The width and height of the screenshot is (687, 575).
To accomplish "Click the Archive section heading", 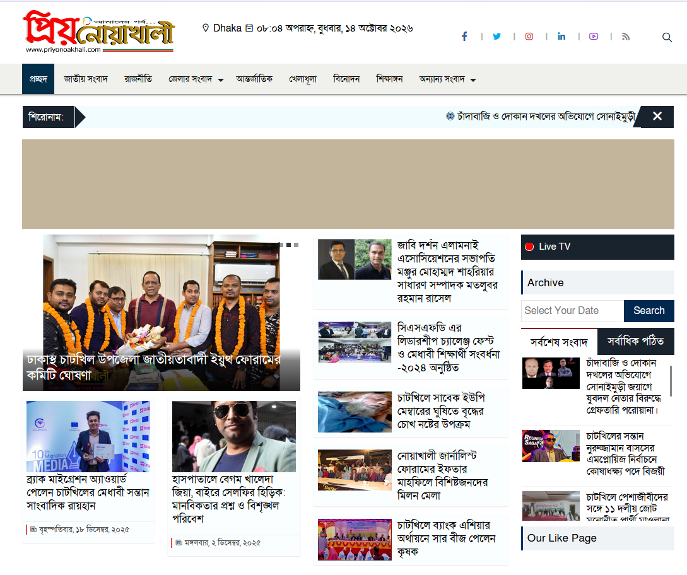I will tap(597, 283).
